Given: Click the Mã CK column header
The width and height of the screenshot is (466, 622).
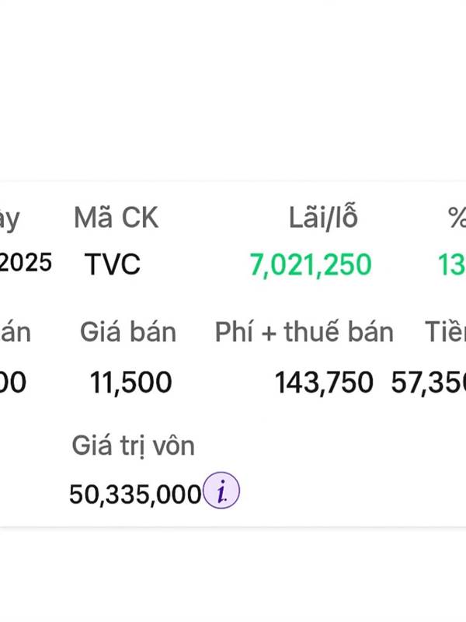Looking at the screenshot, I should pos(116,219).
